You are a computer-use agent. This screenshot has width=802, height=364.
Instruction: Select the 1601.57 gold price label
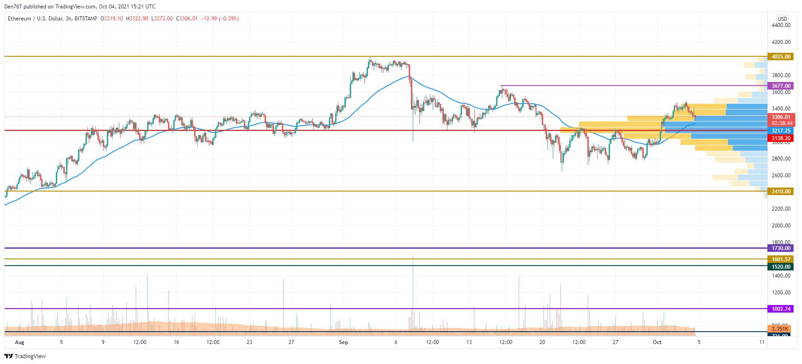[781, 259]
